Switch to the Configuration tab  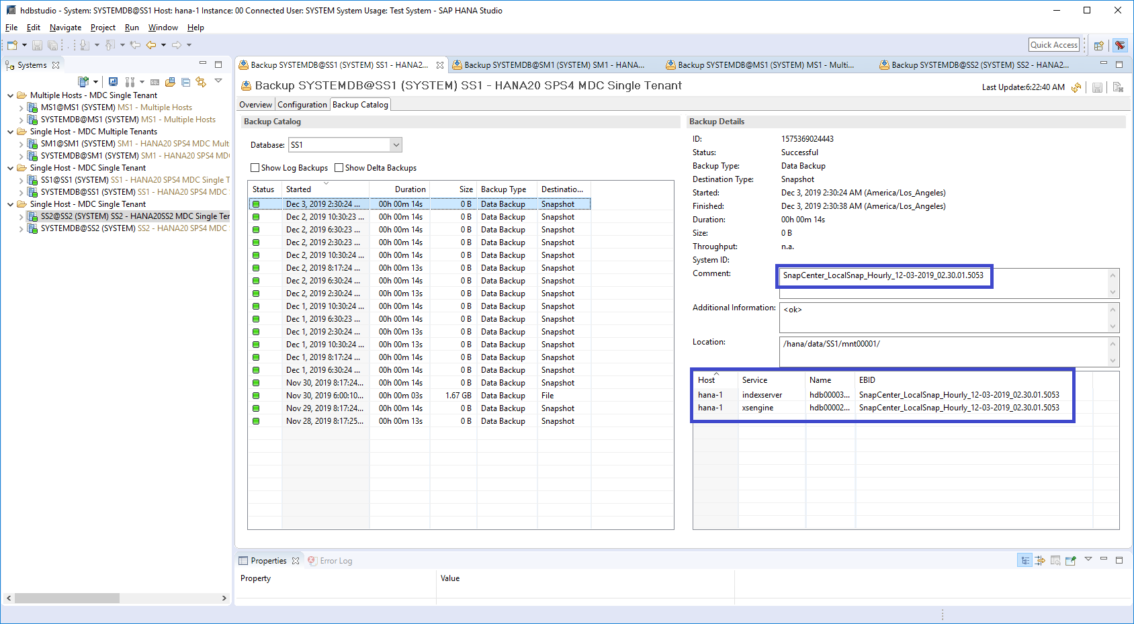[x=302, y=105]
